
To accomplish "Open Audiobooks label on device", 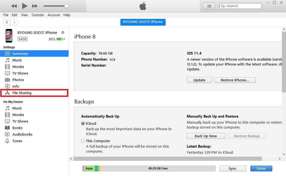I will [x=22, y=134].
